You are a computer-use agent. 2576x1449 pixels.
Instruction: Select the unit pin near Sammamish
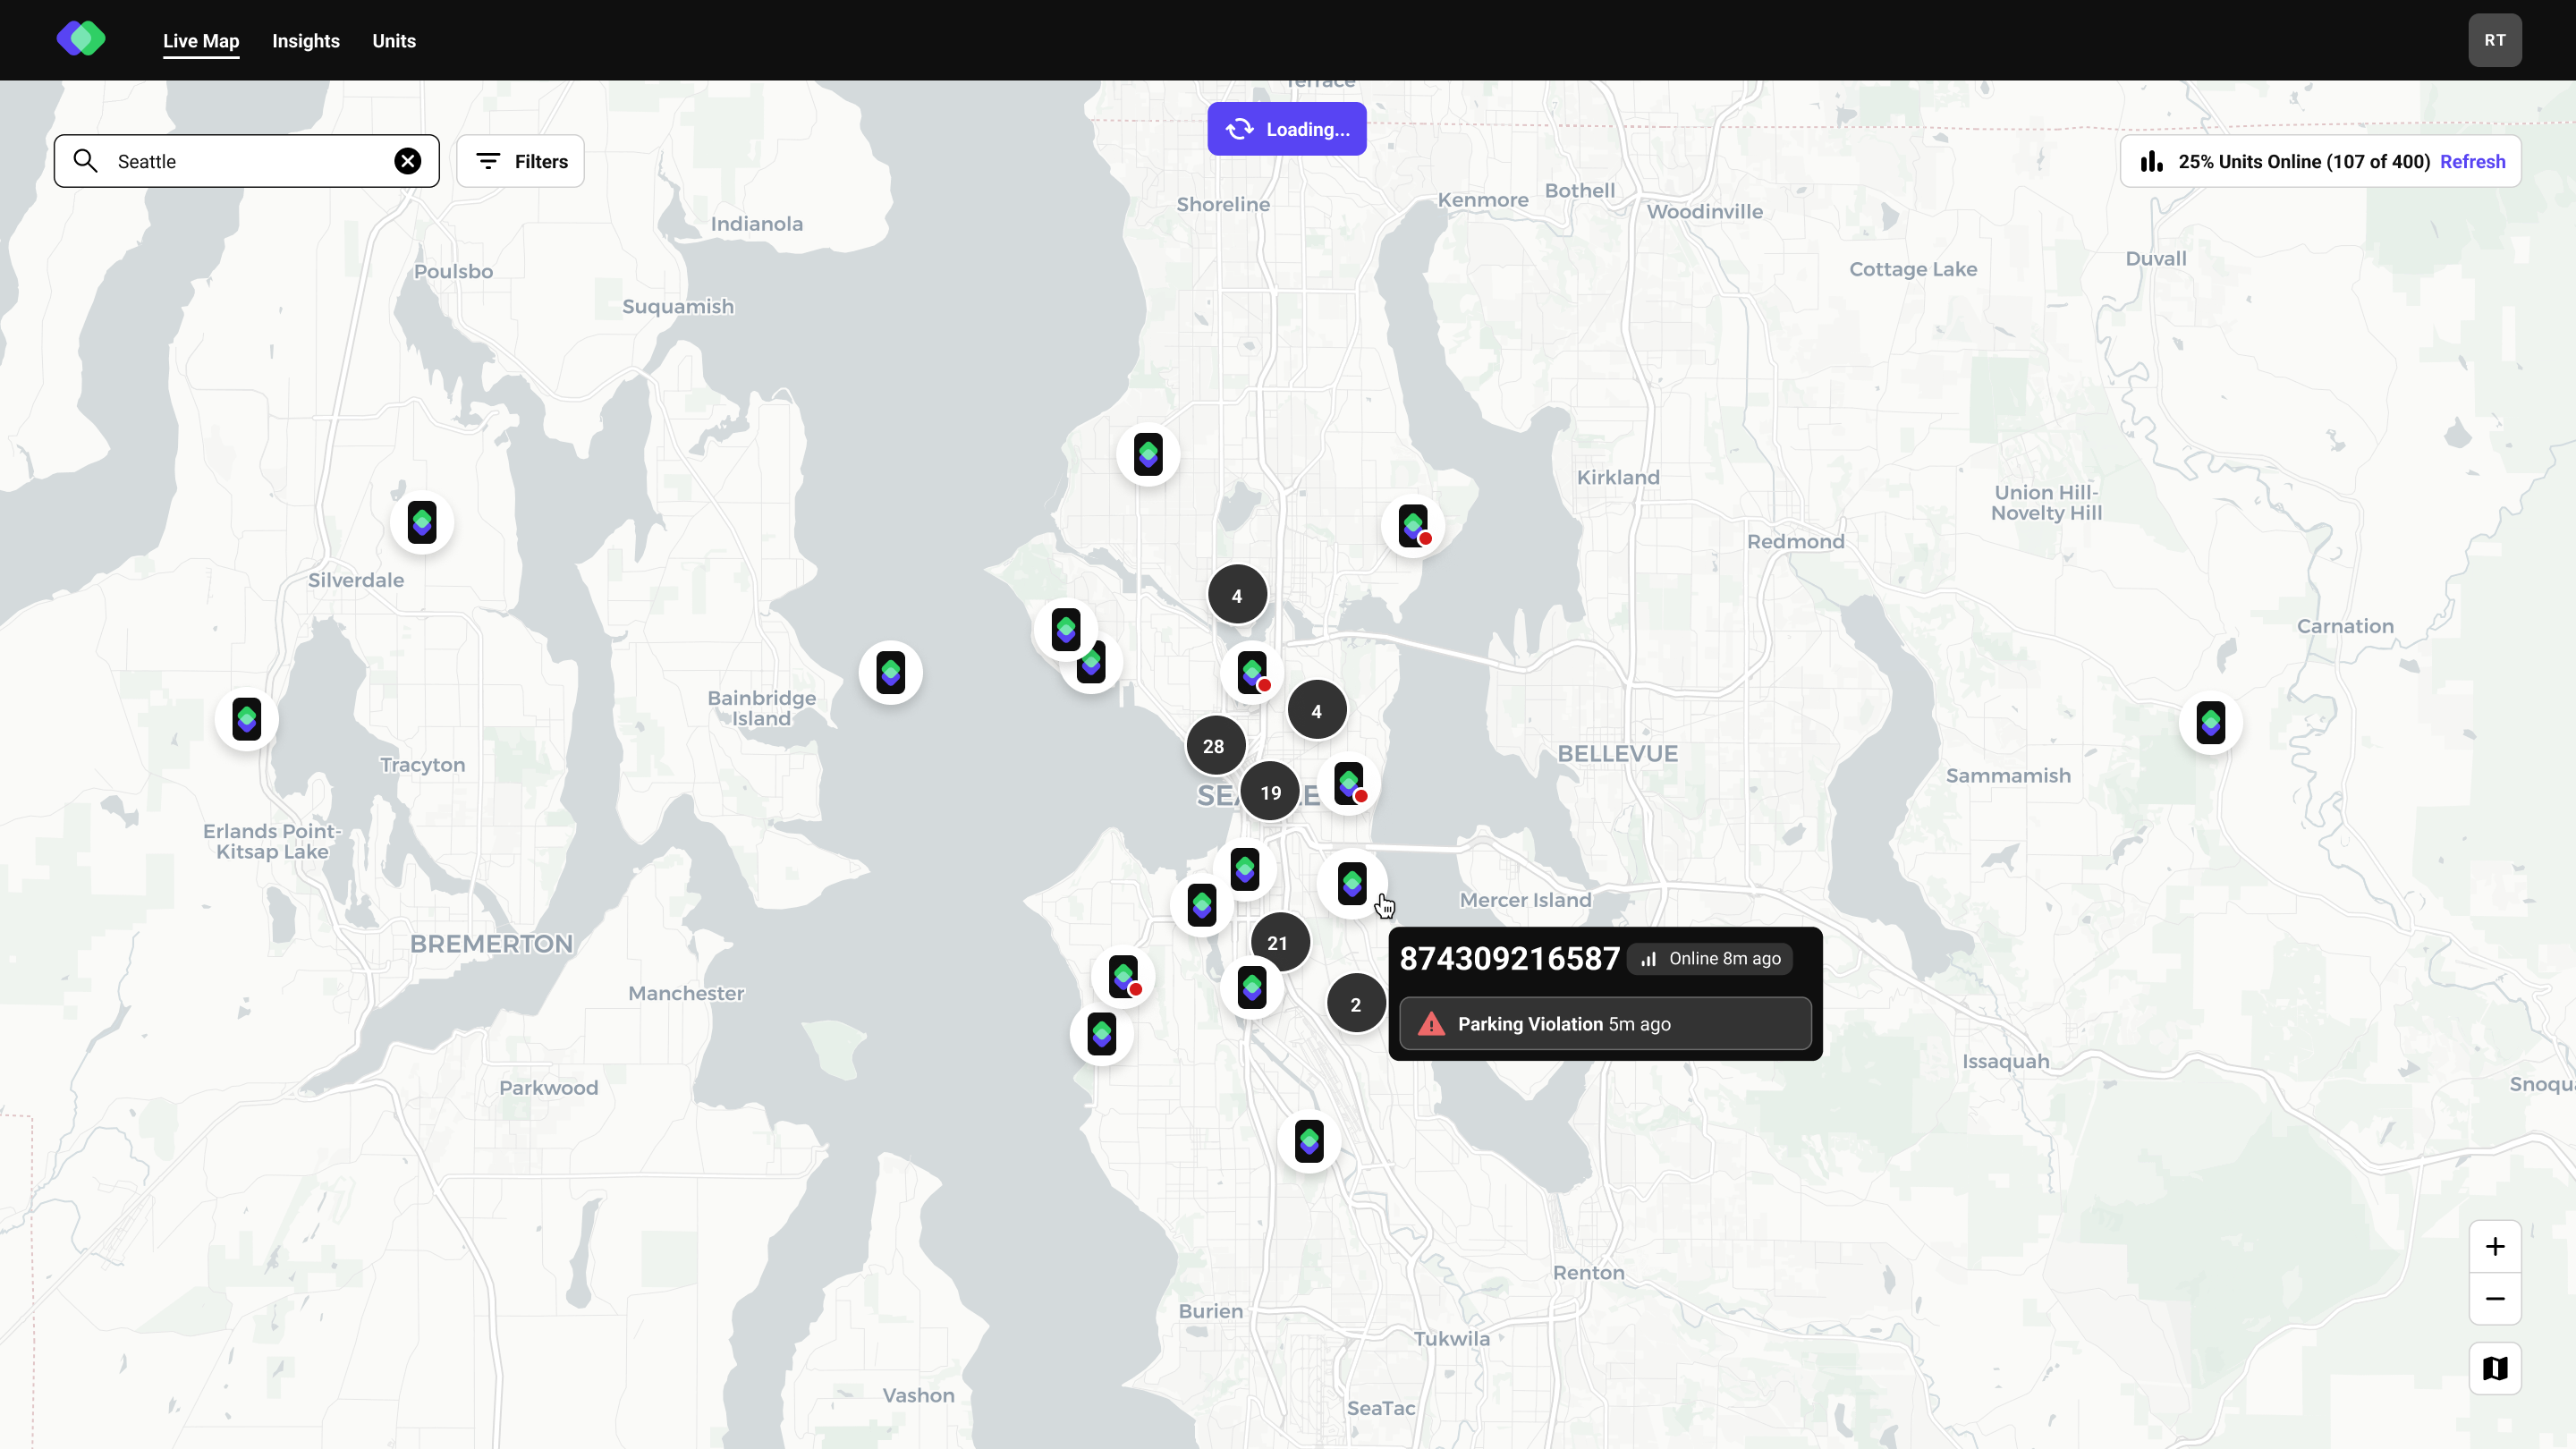click(x=2211, y=721)
